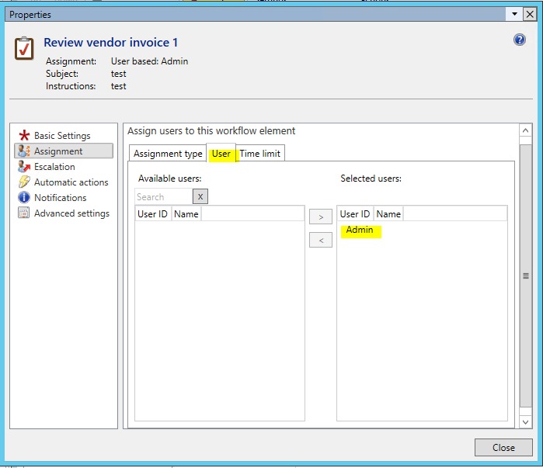This screenshot has width=543, height=468.
Task: Move user to selected with > button
Action: (320, 217)
